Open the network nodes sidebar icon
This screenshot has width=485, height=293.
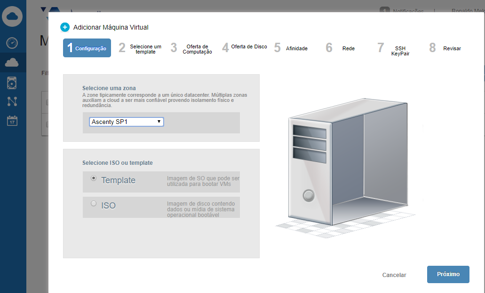(12, 101)
